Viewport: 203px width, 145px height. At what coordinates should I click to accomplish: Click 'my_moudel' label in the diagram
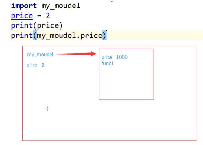coord(40,55)
